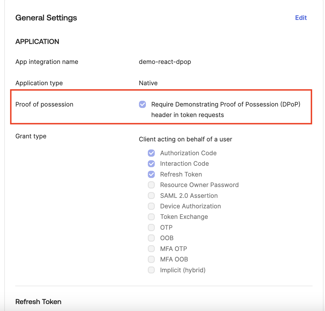The width and height of the screenshot is (325, 311).
Task: Uncheck Interaction Code grant type
Action: 151,164
